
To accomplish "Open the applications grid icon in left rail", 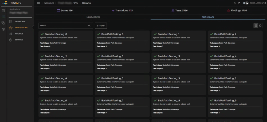I will (x=3, y=17).
